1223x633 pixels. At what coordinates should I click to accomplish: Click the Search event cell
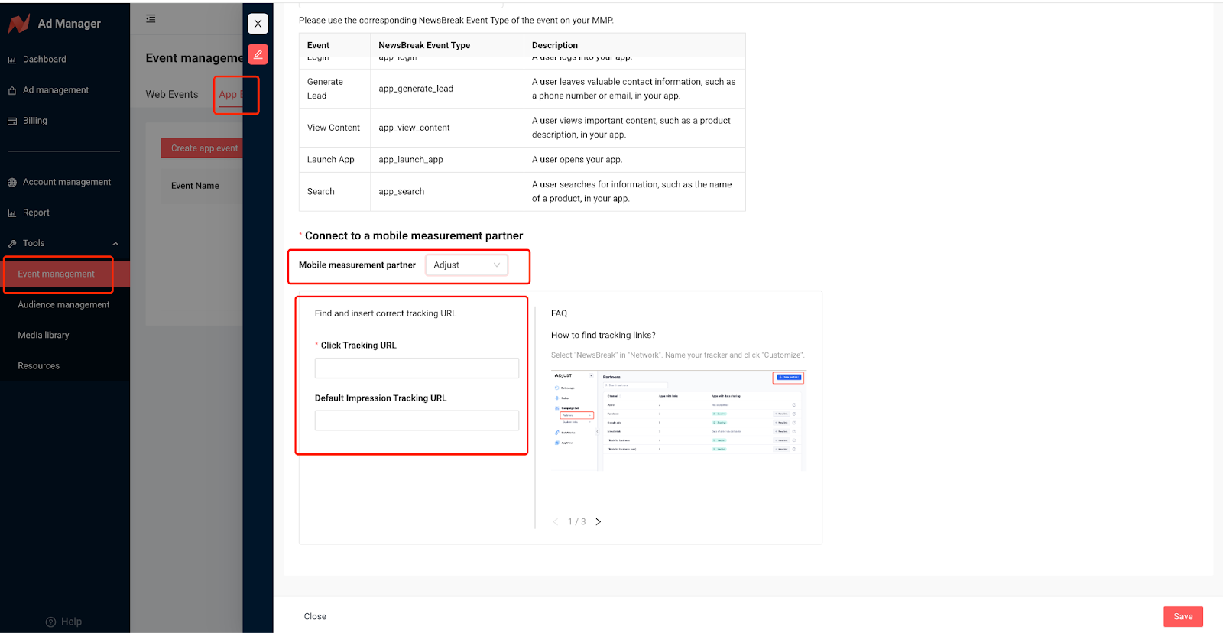click(x=335, y=192)
